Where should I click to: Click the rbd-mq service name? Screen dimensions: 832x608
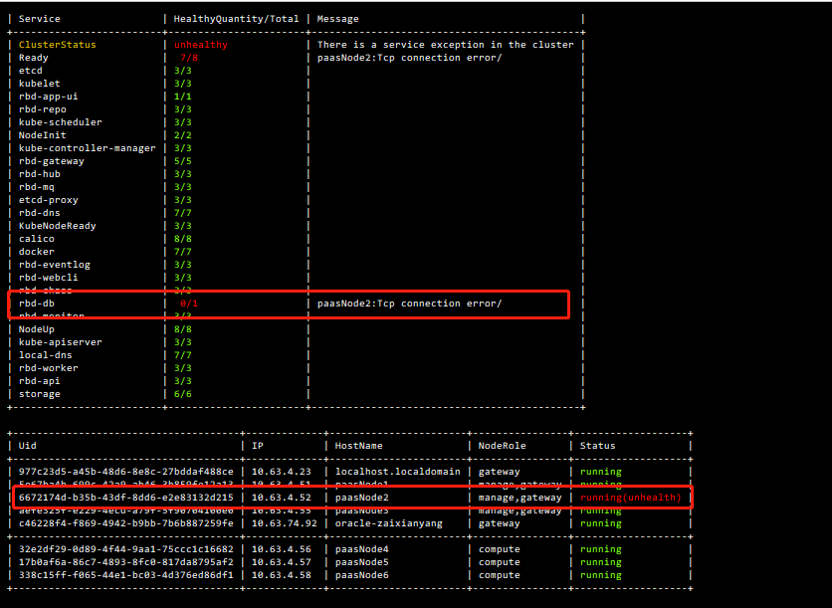(37, 187)
